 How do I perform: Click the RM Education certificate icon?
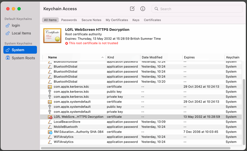[x=50, y=132]
